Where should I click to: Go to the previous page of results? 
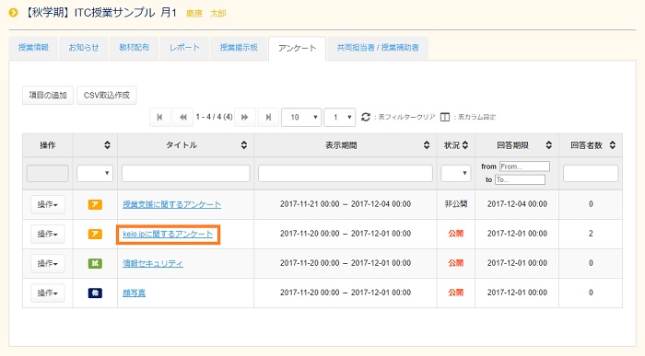[183, 118]
